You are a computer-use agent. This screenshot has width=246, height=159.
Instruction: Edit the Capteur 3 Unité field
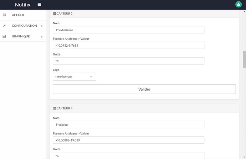click(x=128, y=61)
